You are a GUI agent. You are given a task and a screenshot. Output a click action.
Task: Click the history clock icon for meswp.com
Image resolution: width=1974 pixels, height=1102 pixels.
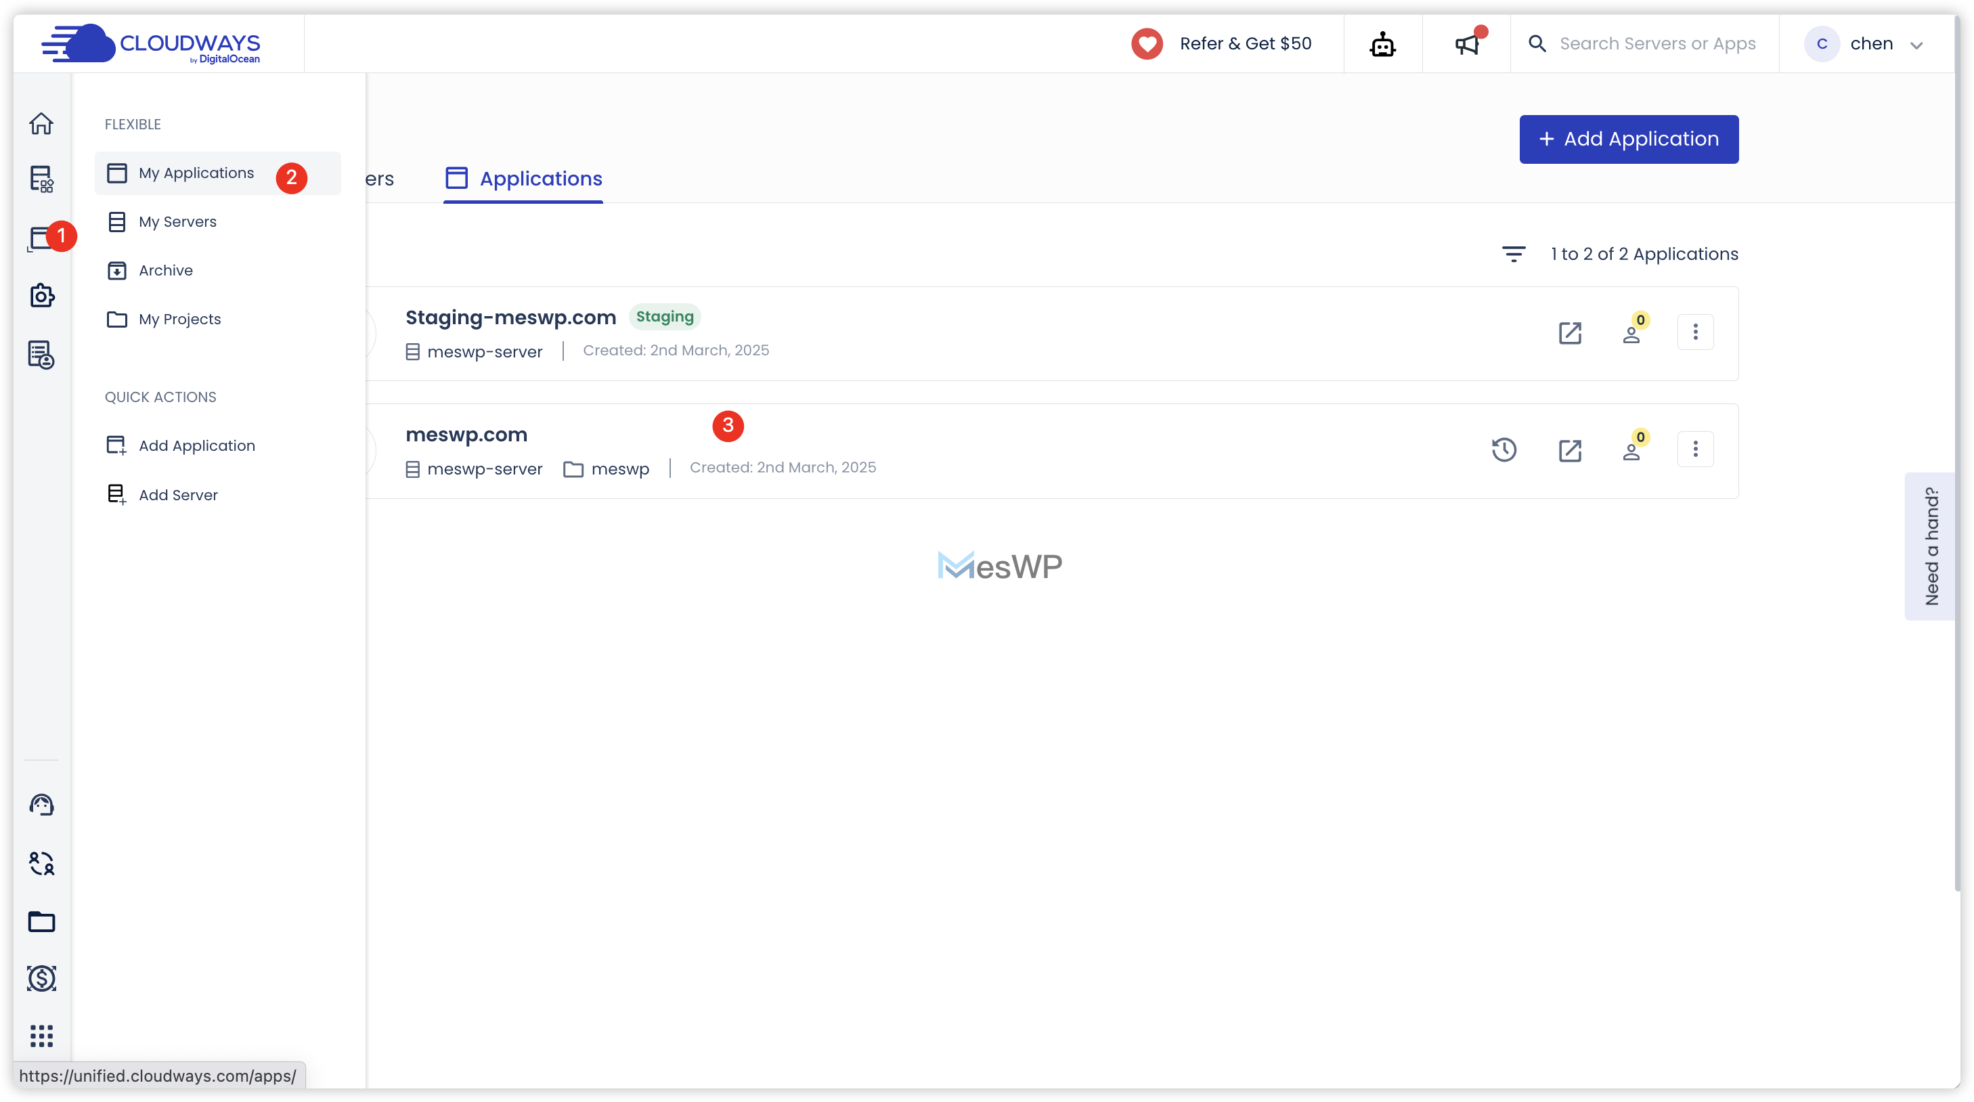pyautogui.click(x=1504, y=450)
